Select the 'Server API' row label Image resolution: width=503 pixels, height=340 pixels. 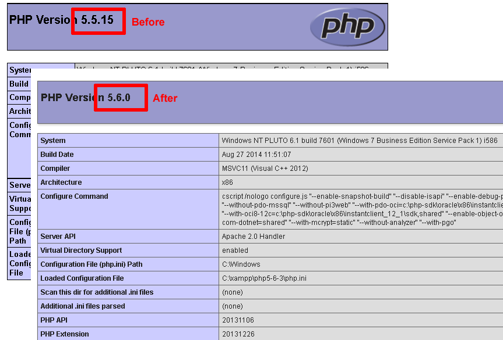58,237
